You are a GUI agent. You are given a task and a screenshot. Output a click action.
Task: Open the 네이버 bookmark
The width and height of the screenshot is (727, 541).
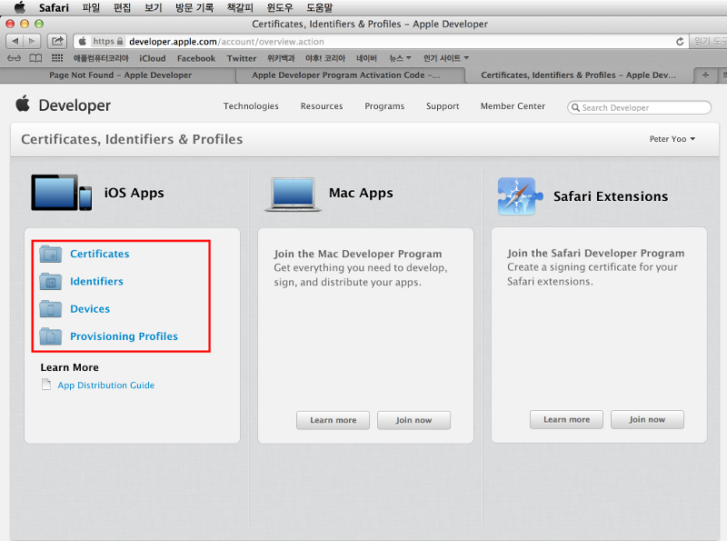click(366, 58)
